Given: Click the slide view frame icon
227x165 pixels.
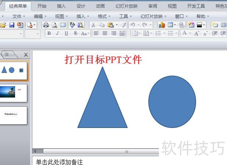Looking at the screenshot, I should click(63, 25).
